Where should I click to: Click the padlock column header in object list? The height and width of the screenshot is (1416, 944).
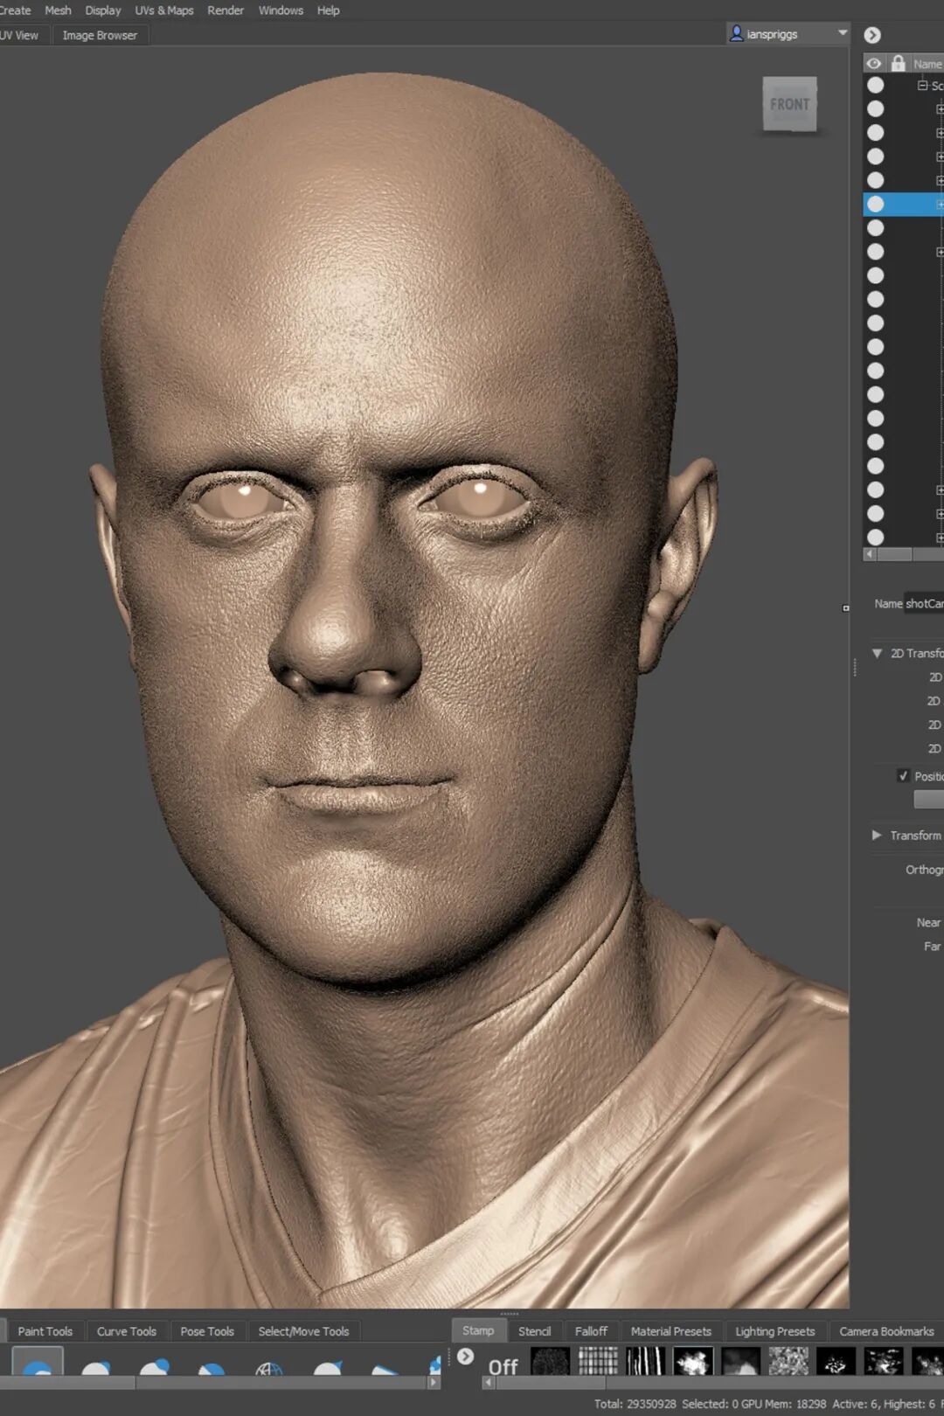click(x=898, y=64)
